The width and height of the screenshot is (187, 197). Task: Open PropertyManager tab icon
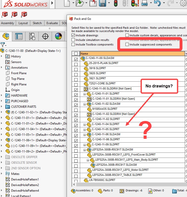click(19, 36)
